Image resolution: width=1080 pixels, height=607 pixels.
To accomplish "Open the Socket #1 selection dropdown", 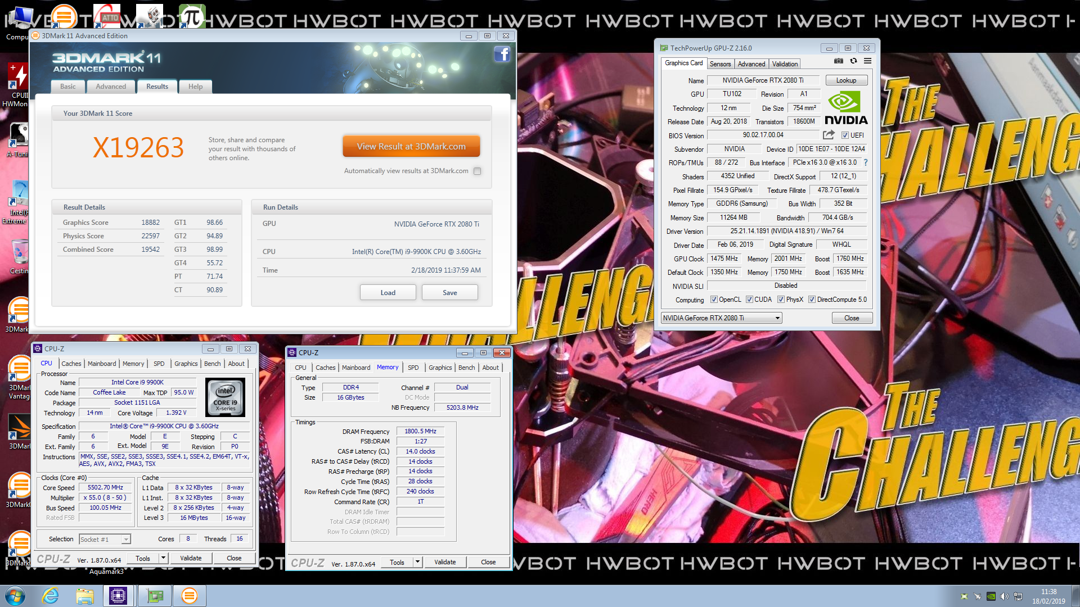I will tap(105, 539).
